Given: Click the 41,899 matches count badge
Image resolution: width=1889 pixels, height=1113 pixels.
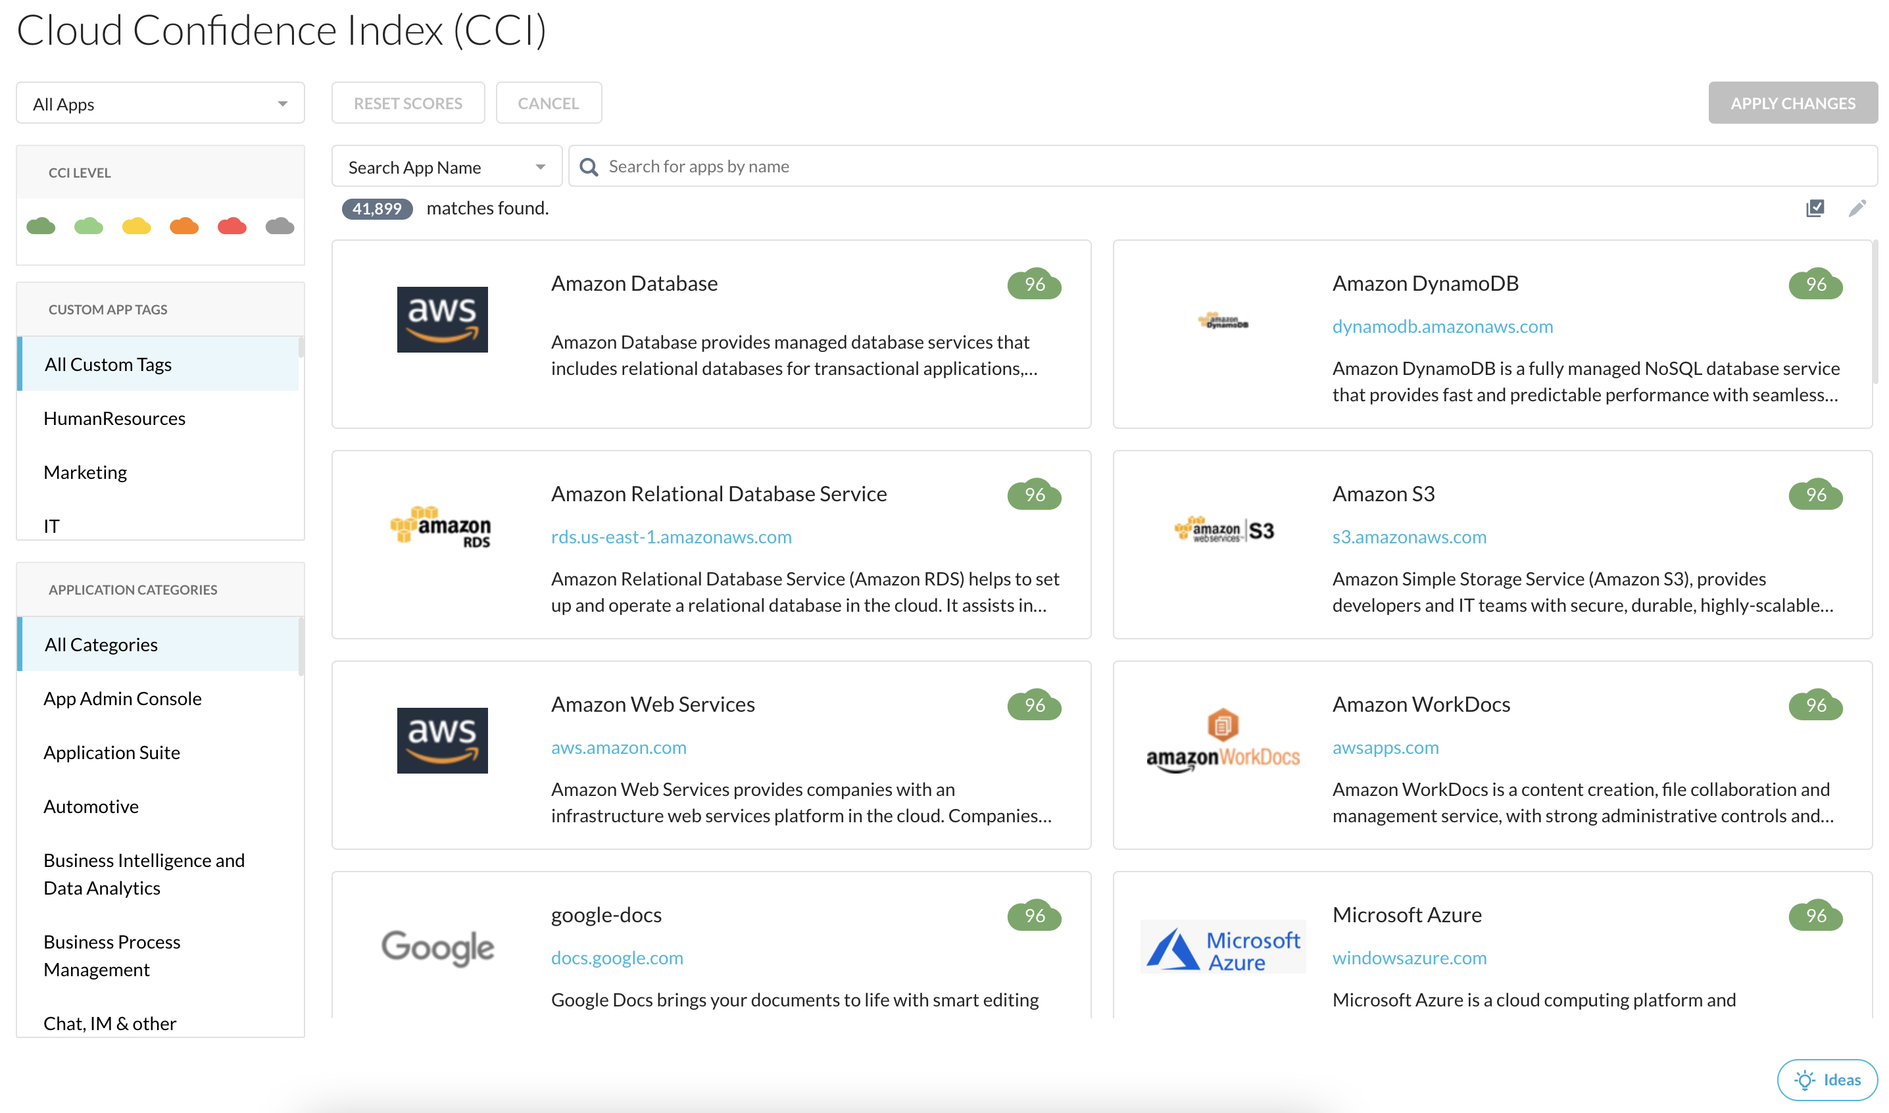Looking at the screenshot, I should tap(377, 209).
